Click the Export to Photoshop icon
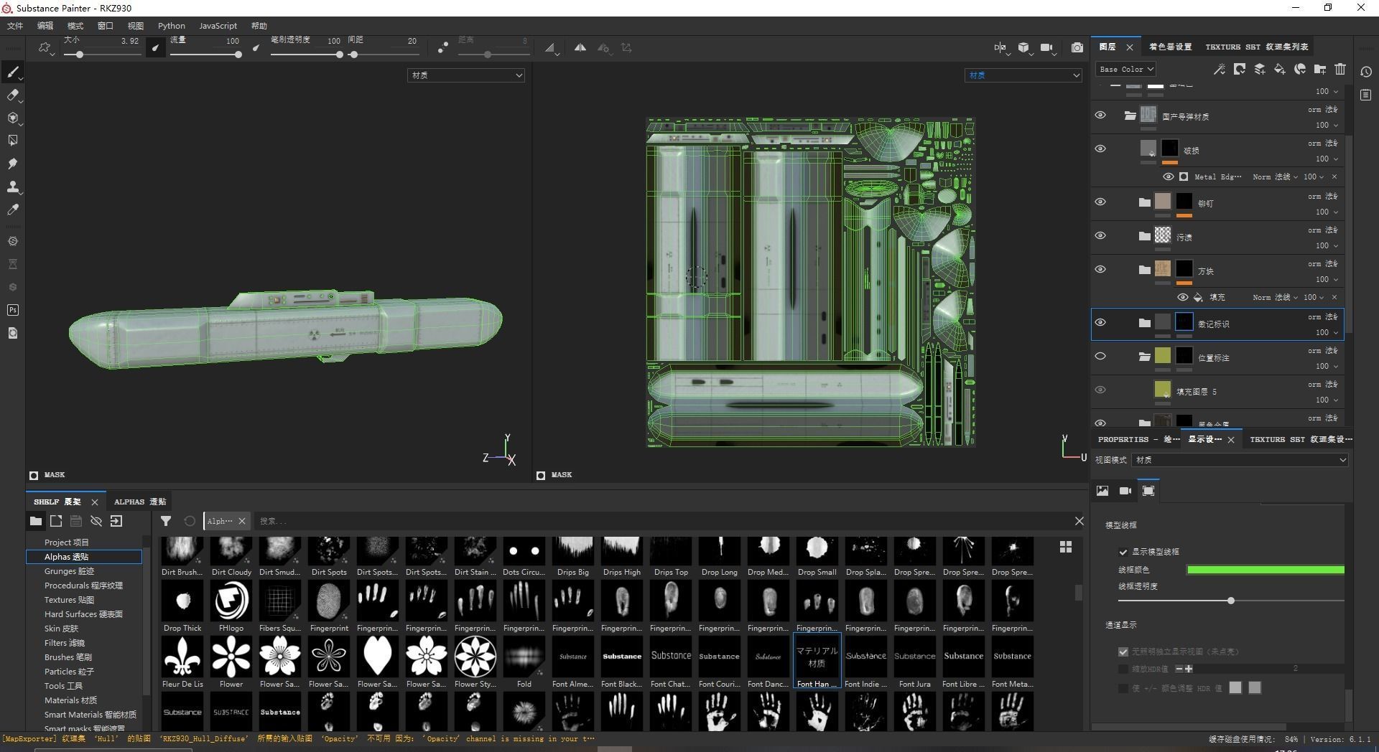The height and width of the screenshot is (752, 1379). pyautogui.click(x=13, y=310)
